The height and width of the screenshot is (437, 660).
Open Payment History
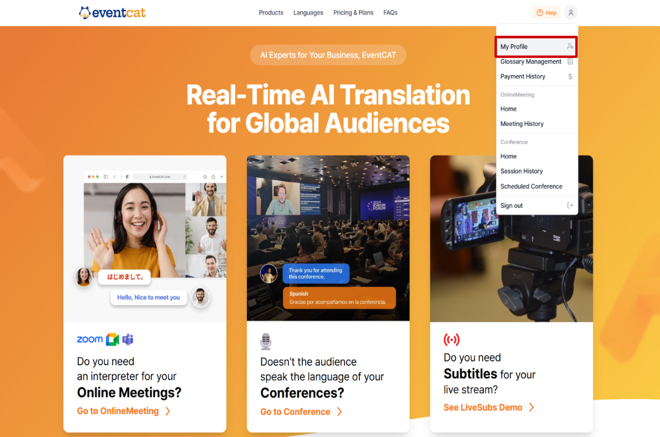536,76
